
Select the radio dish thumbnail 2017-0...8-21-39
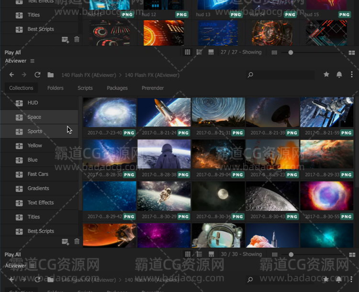[272, 112]
